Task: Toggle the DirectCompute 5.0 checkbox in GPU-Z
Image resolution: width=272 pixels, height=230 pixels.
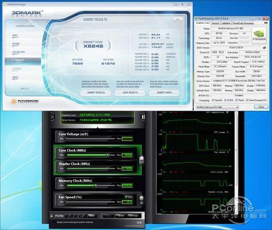Action: (x=247, y=100)
